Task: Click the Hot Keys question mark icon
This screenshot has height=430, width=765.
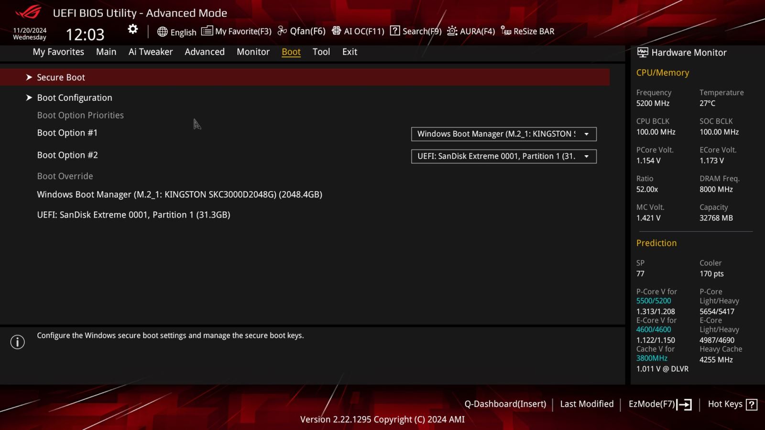Action: (752, 405)
